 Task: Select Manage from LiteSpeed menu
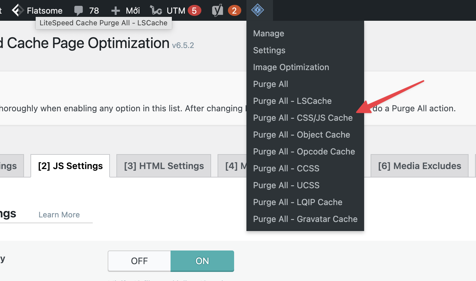268,33
